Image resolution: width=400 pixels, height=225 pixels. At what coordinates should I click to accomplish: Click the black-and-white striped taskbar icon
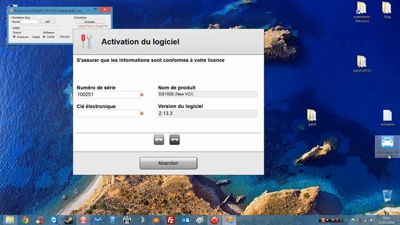[127, 220]
